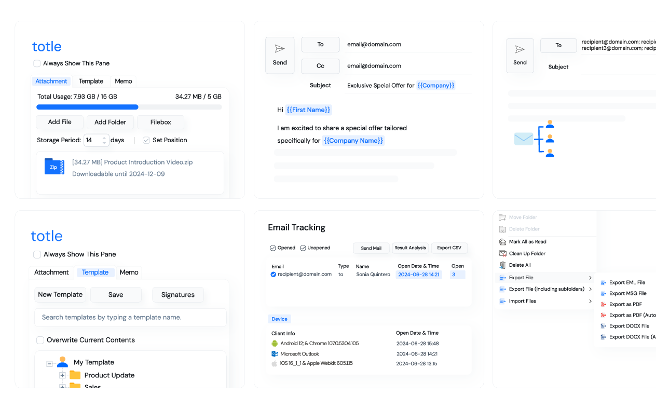Viewport: 656px width, 409px height.
Task: Click the Send paper-plane icon in the multi-recipient compose card
Action: point(520,49)
